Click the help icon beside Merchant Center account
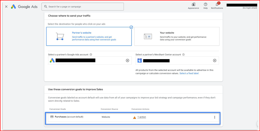The image size is (260, 131). pos(183,54)
